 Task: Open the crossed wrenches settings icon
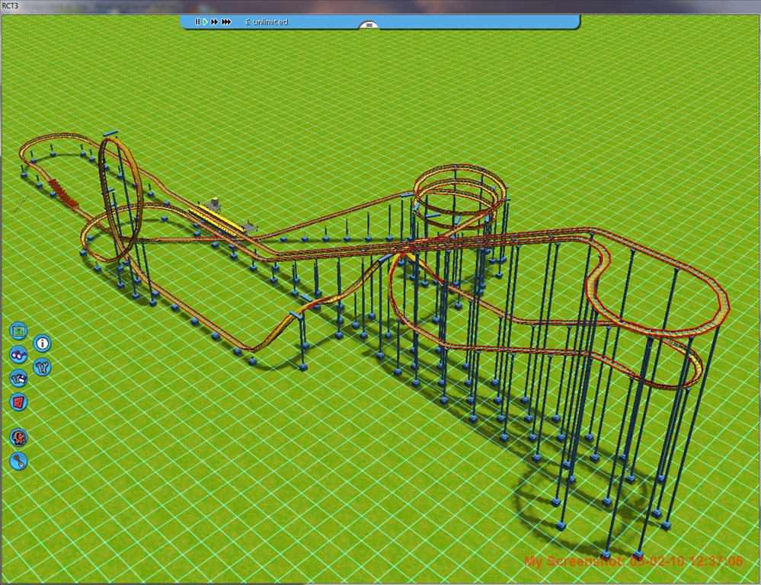pyautogui.click(x=43, y=367)
